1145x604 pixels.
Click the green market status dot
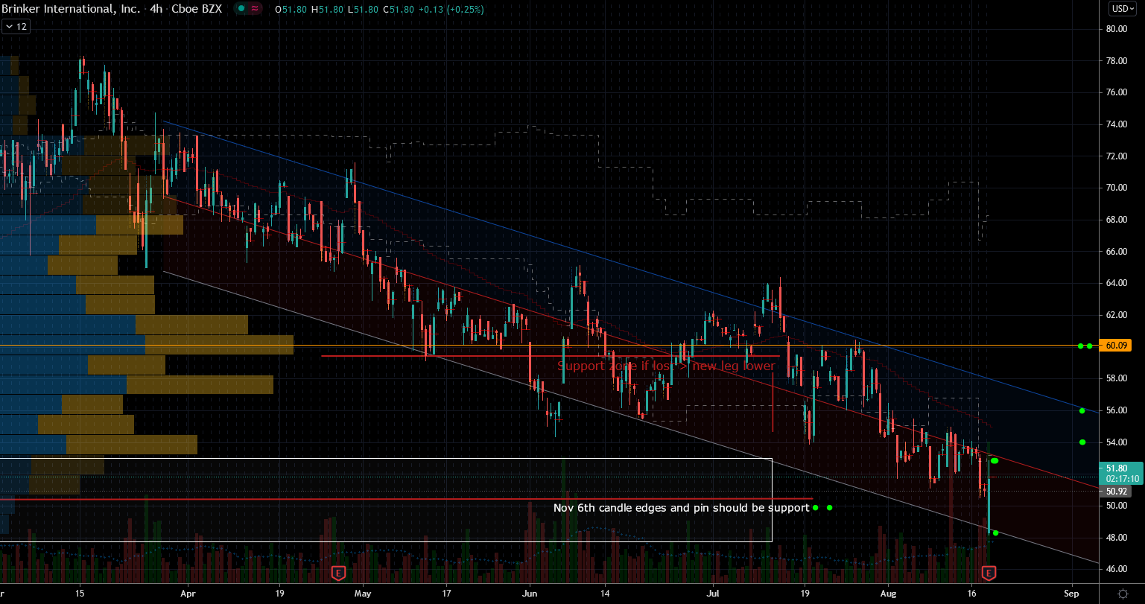(x=240, y=10)
